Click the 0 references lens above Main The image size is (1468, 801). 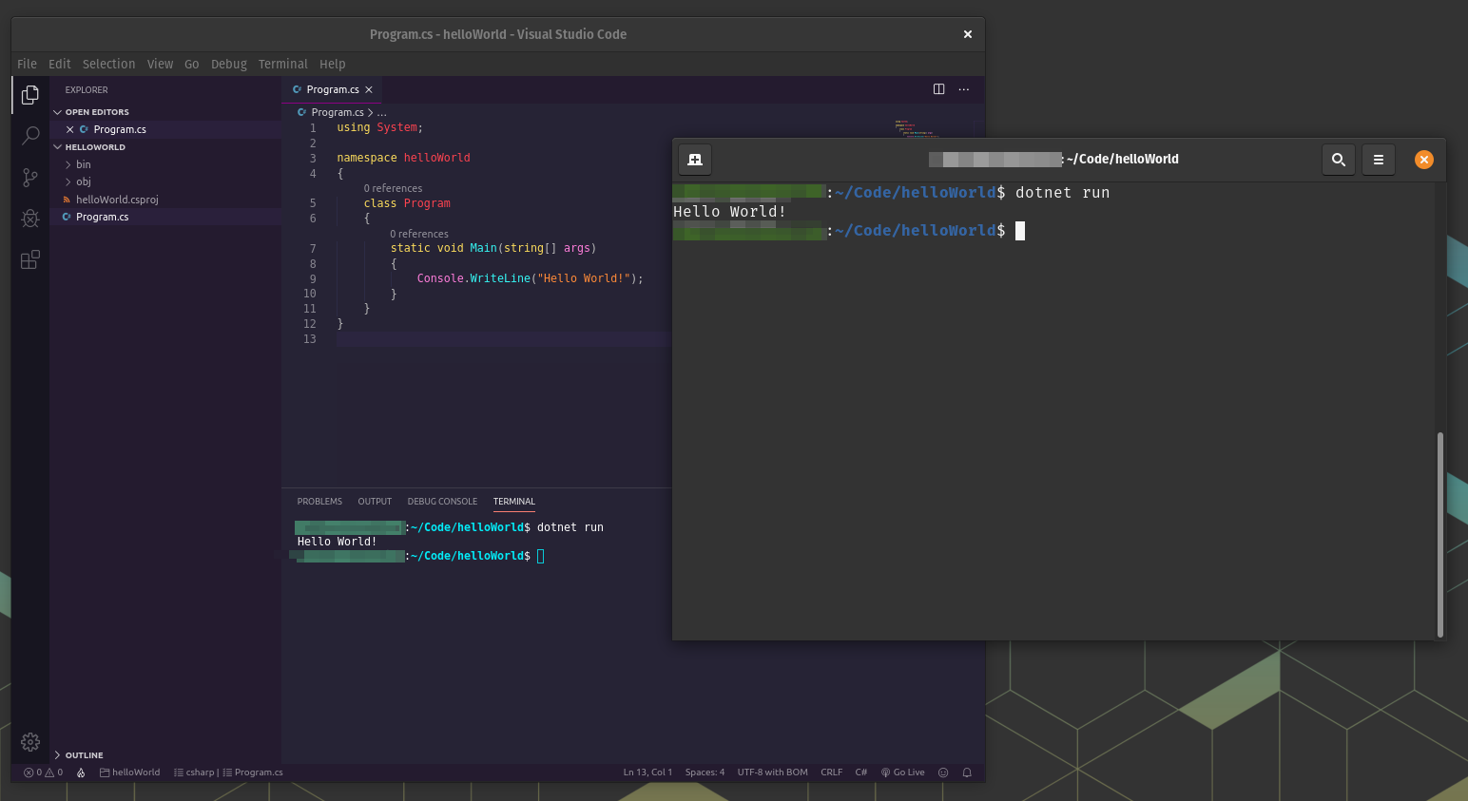point(419,234)
